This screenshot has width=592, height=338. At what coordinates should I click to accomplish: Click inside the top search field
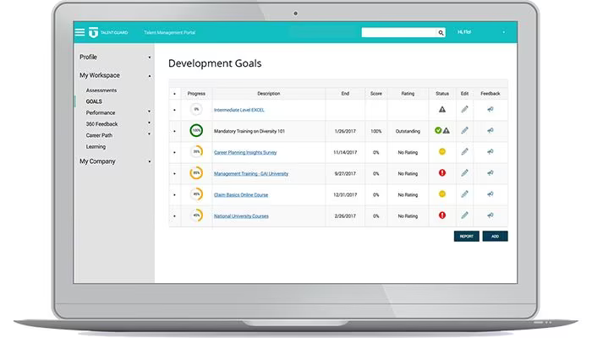coord(398,33)
